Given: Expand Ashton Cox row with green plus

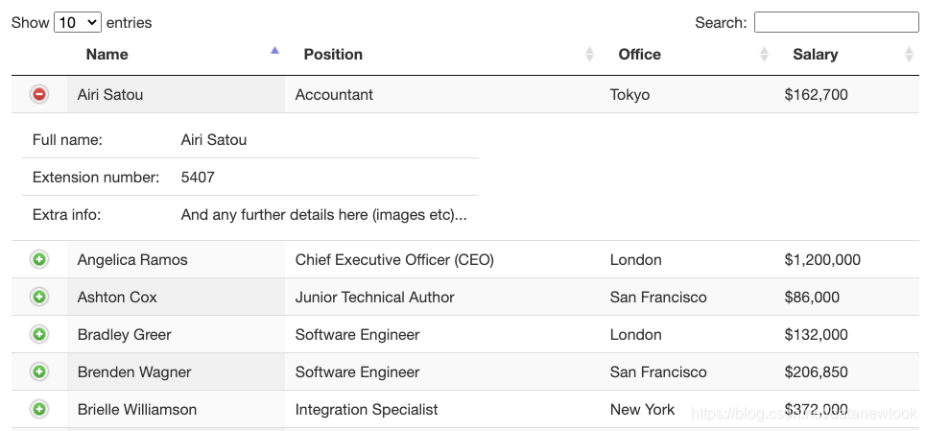Looking at the screenshot, I should coord(39,297).
